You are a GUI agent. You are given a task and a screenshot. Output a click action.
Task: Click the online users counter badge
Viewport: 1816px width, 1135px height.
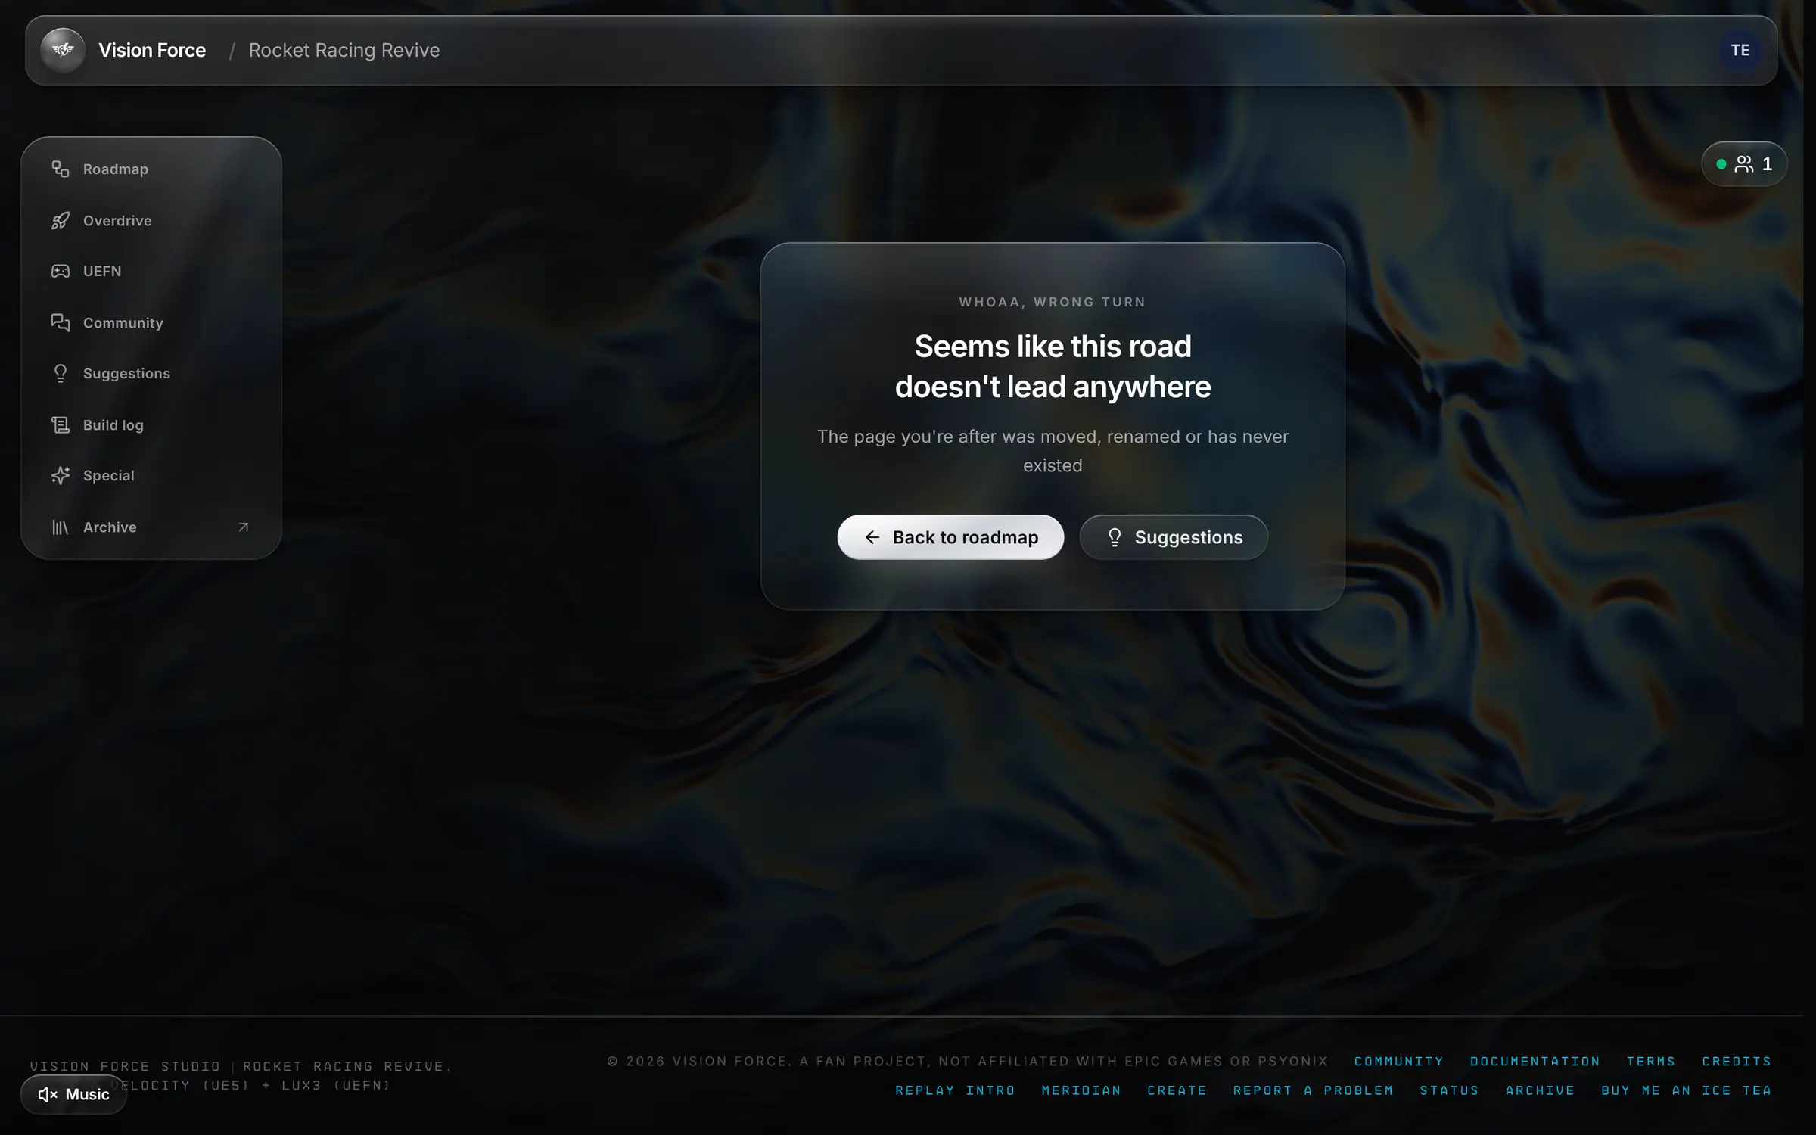(x=1744, y=164)
